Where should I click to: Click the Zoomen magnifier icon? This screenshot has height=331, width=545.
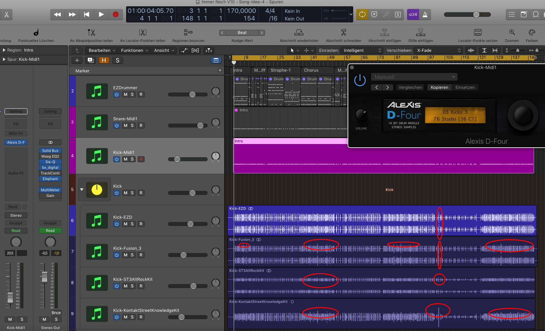512,32
